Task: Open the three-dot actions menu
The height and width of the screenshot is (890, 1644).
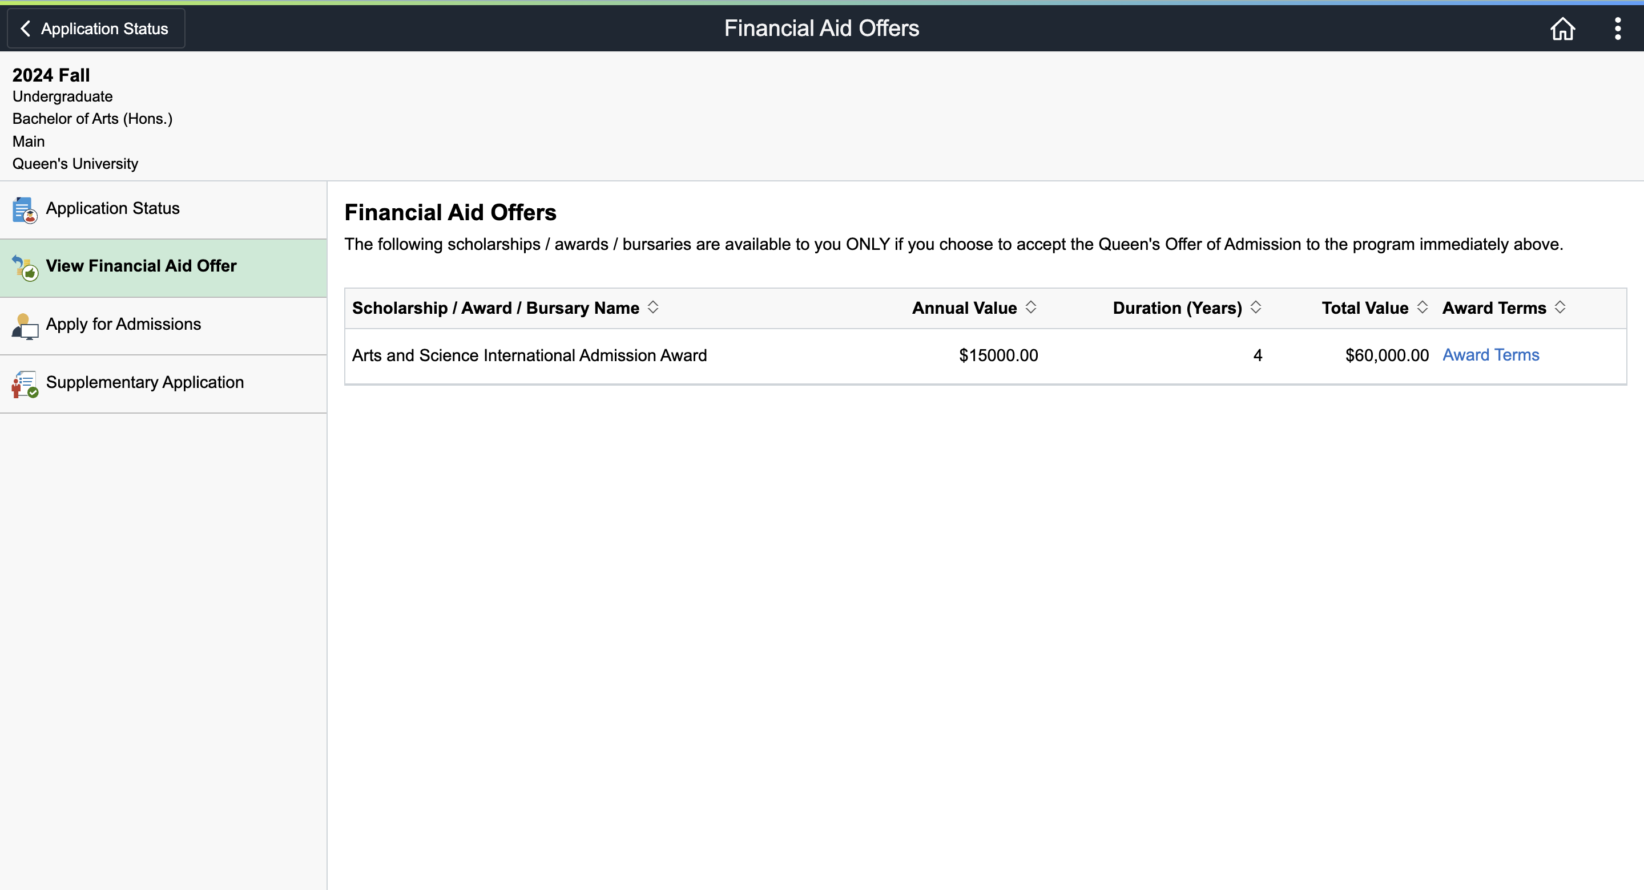Action: click(1617, 29)
